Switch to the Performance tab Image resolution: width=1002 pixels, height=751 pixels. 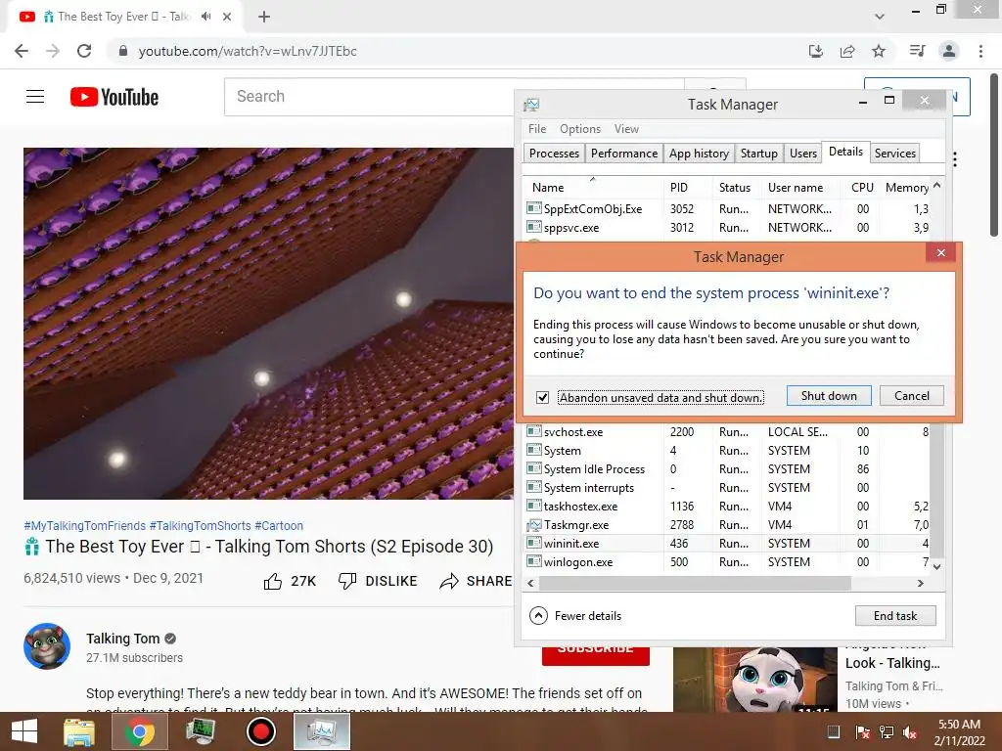point(623,154)
